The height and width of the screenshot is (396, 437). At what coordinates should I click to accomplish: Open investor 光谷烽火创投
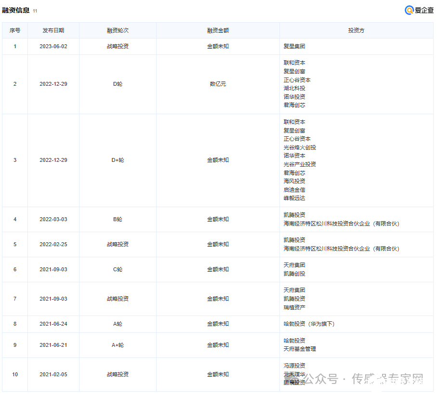click(300, 147)
